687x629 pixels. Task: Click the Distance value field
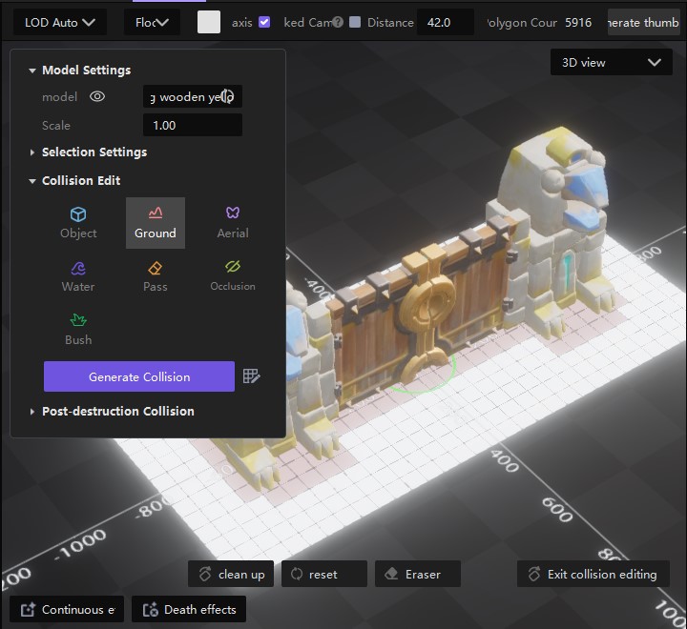point(446,22)
